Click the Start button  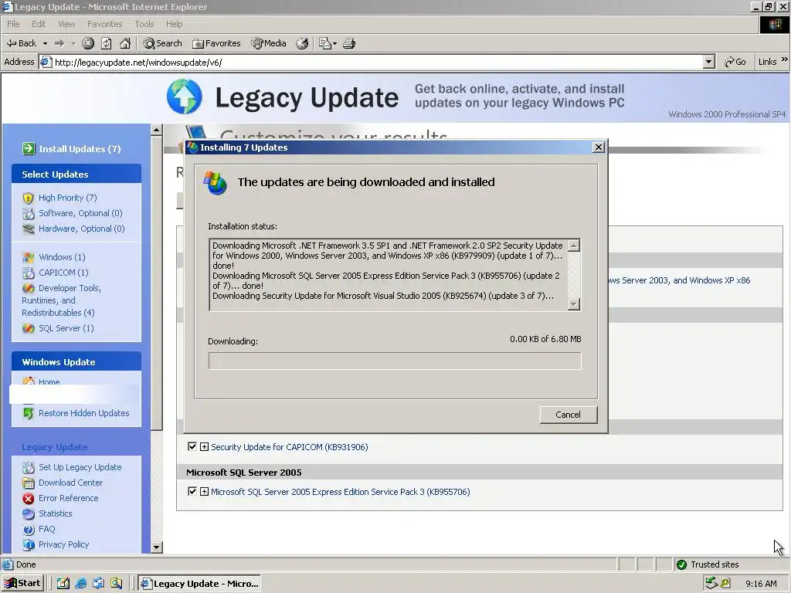click(x=22, y=583)
